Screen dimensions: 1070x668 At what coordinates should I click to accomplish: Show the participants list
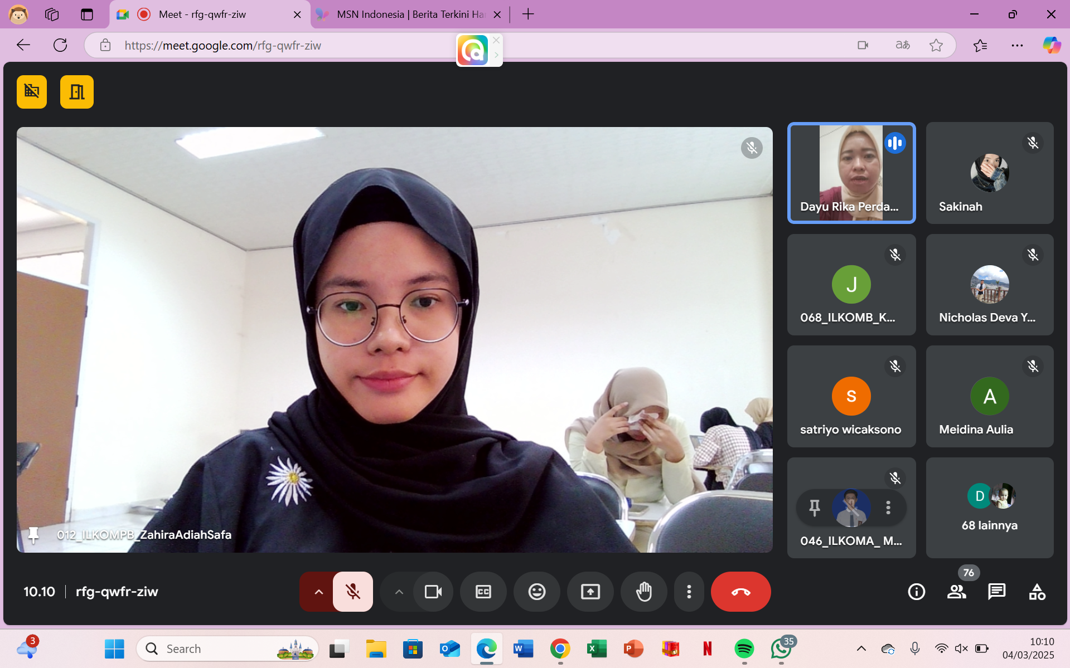coord(956,592)
